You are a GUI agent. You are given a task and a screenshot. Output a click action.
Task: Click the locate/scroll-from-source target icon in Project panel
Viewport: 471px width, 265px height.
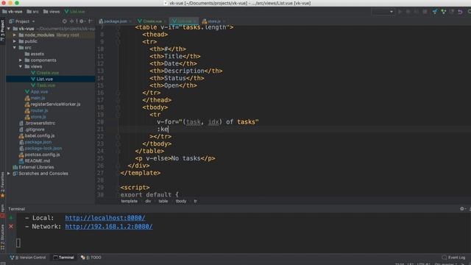(64, 21)
